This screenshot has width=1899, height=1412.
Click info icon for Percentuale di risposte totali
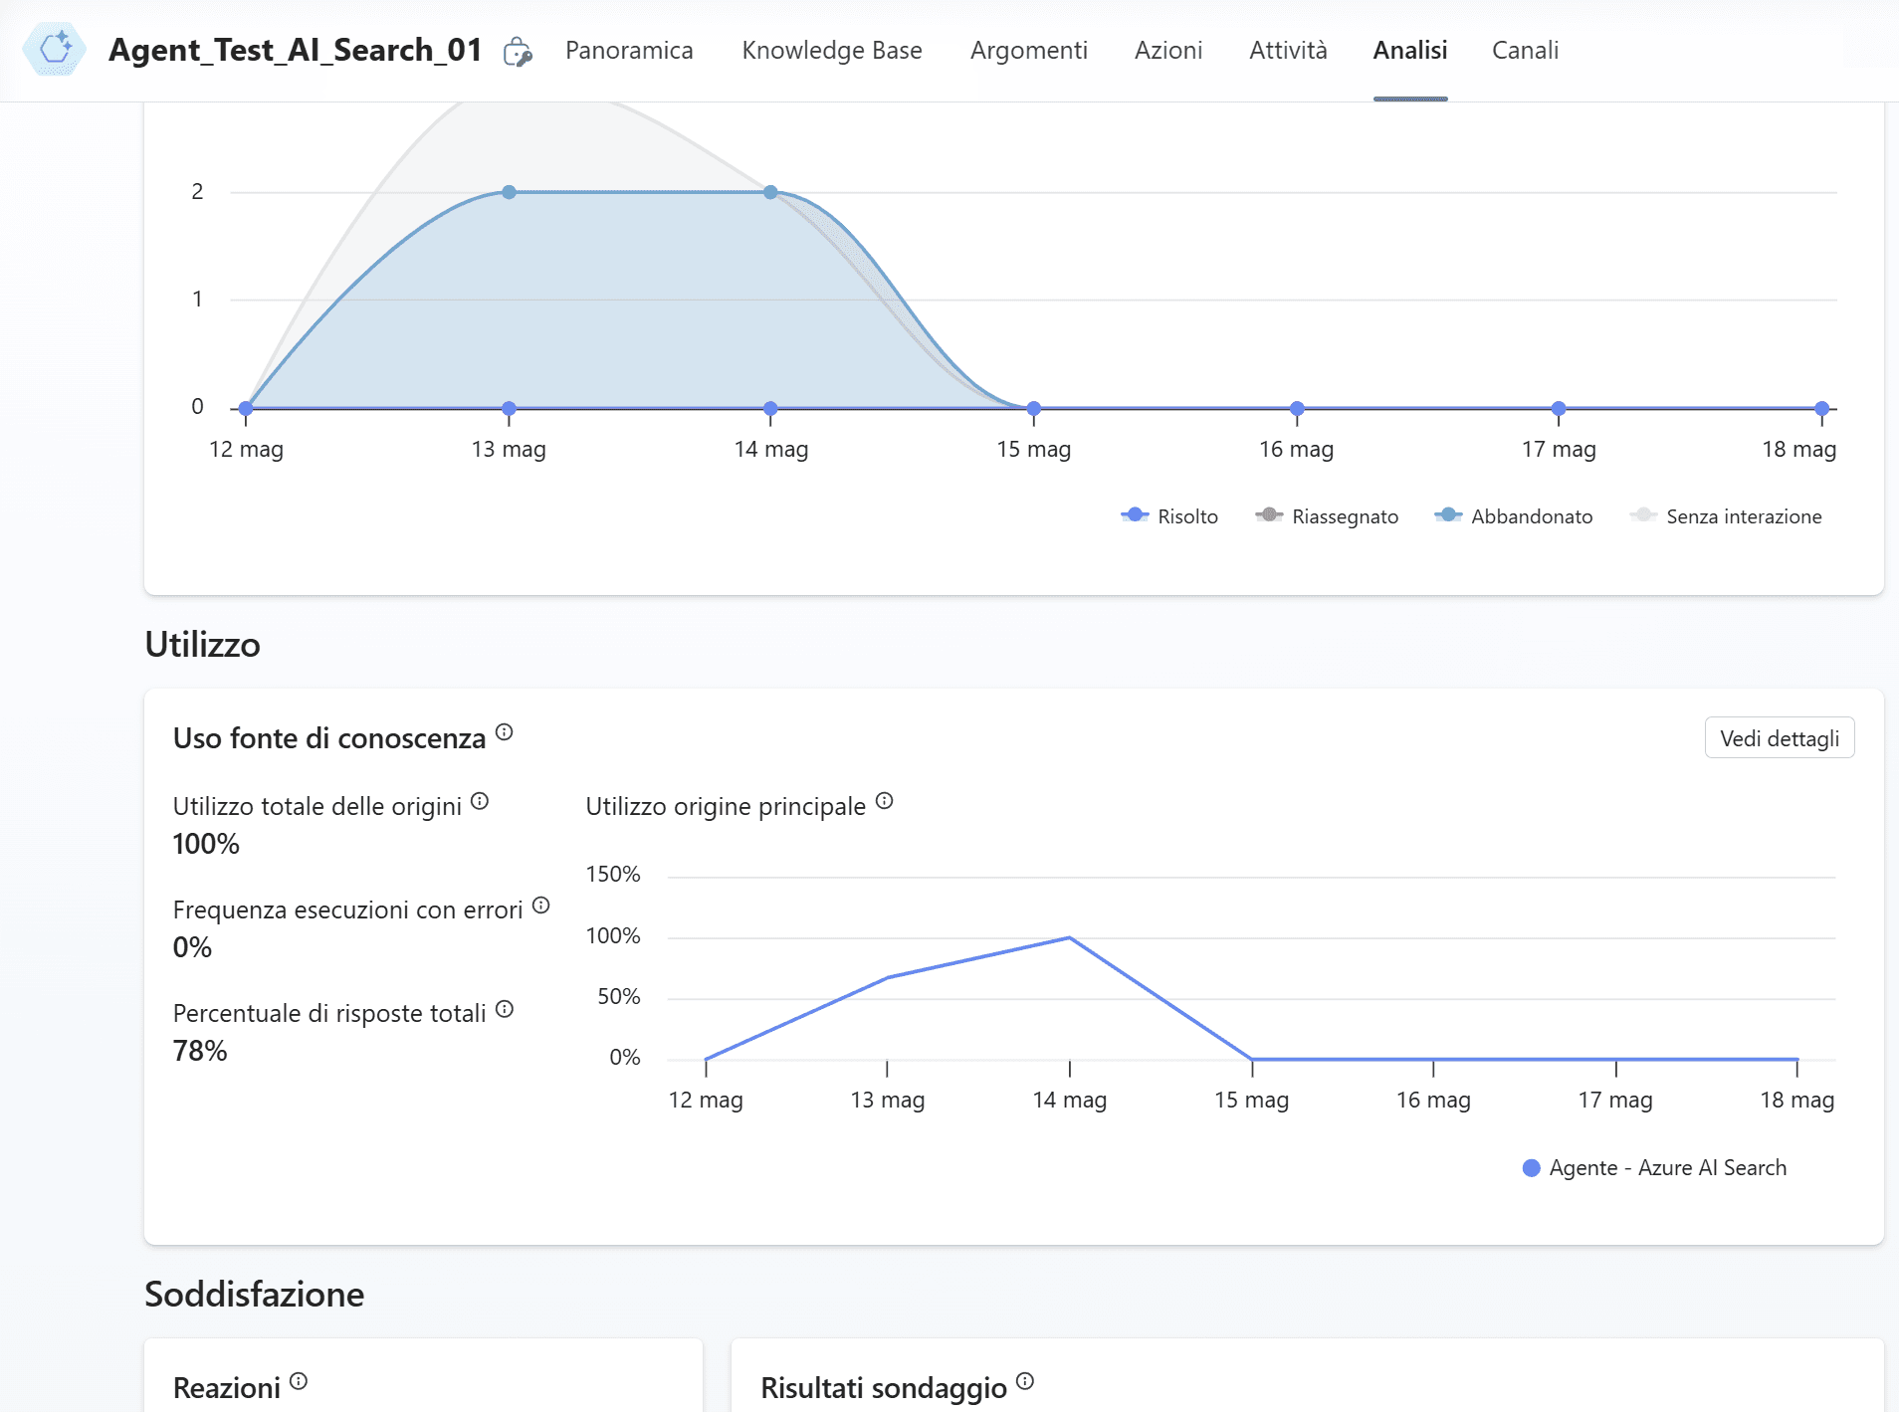coord(505,1009)
